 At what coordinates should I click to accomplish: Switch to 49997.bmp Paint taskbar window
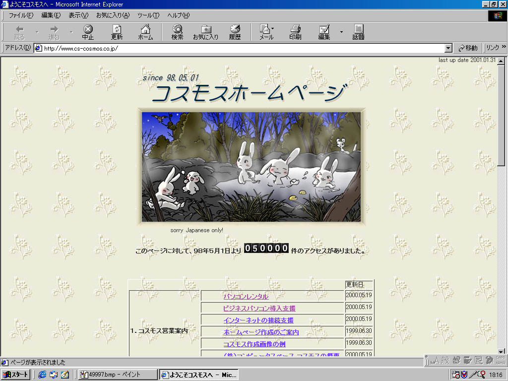click(x=118, y=375)
